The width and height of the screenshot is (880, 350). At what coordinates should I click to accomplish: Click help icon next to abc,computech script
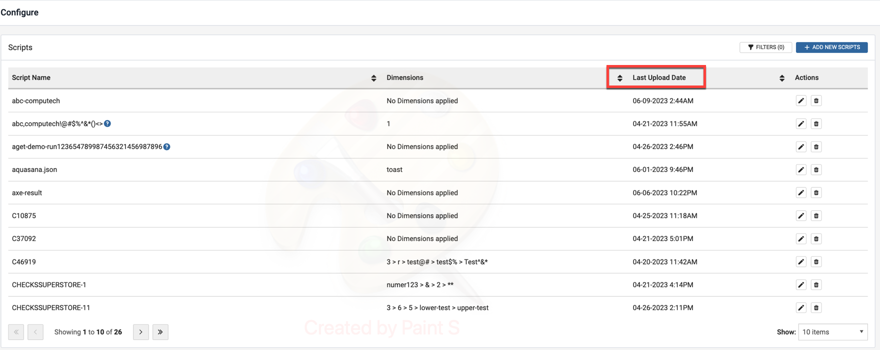[x=107, y=123]
